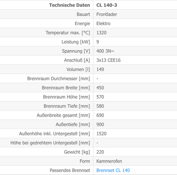Click the Volumen [l] label
The image size is (177, 175).
[78, 69]
